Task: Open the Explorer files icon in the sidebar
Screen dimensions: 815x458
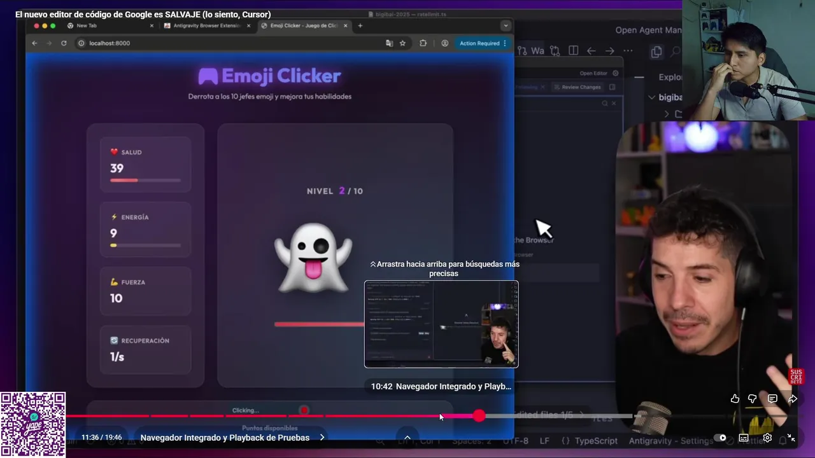Action: [656, 52]
